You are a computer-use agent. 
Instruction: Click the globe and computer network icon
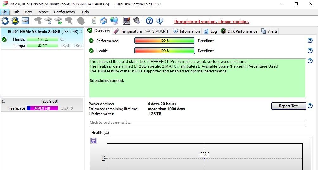(x=114, y=21)
